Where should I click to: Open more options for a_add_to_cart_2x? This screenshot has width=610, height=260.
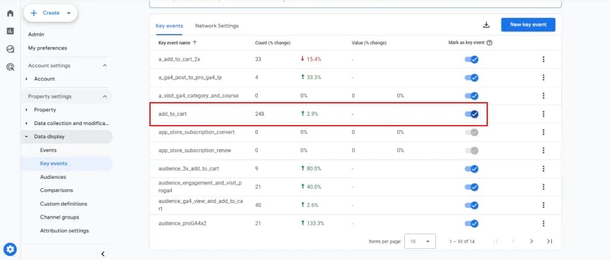click(x=543, y=59)
